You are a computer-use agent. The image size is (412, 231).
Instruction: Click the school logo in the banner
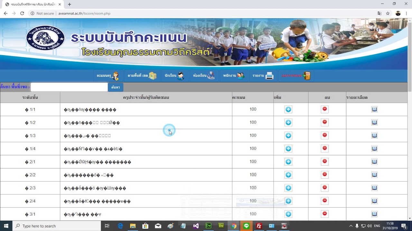point(45,38)
